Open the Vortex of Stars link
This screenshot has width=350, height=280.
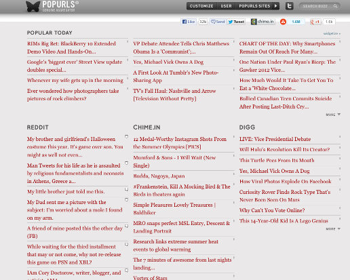click(x=150, y=278)
